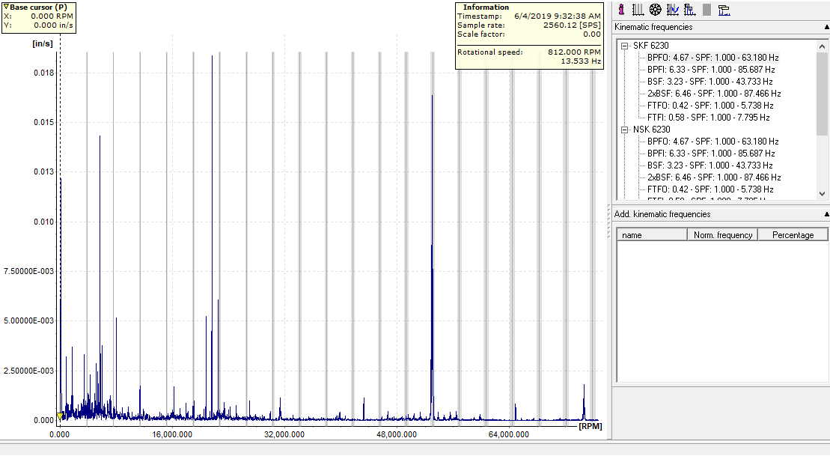
Task: Click the spectrum bars chart icon
Action: coord(689,10)
